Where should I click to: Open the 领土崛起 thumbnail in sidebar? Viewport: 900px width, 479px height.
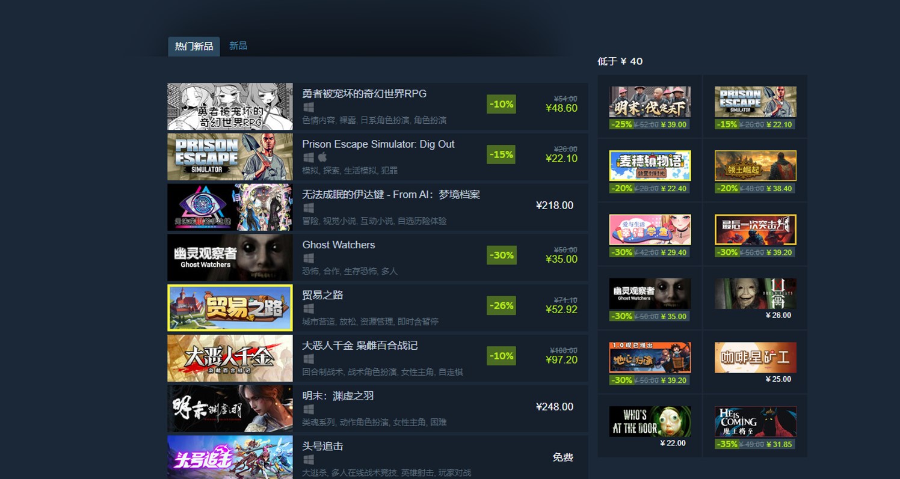tap(756, 166)
